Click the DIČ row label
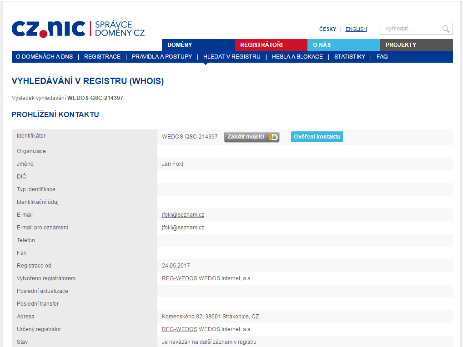Image resolution: width=463 pixels, height=347 pixels. pos(21,177)
